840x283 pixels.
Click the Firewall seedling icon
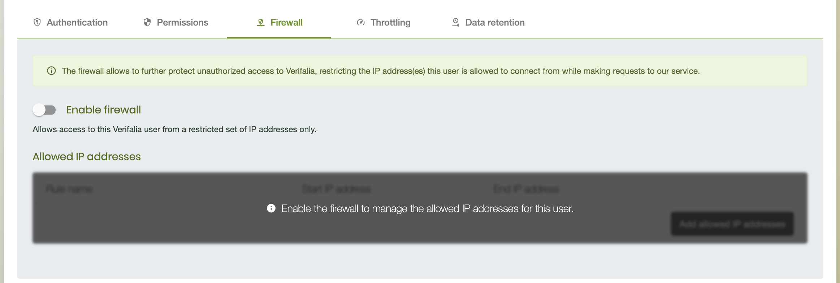(x=261, y=22)
